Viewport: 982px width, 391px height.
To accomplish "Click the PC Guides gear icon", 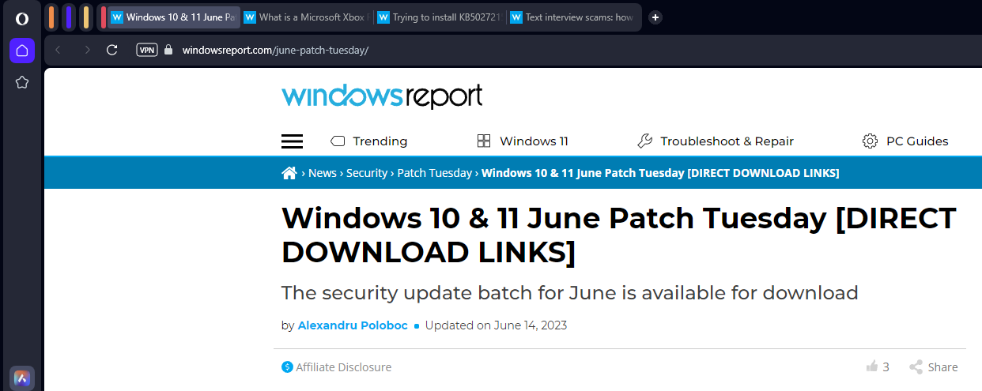I will click(x=870, y=141).
